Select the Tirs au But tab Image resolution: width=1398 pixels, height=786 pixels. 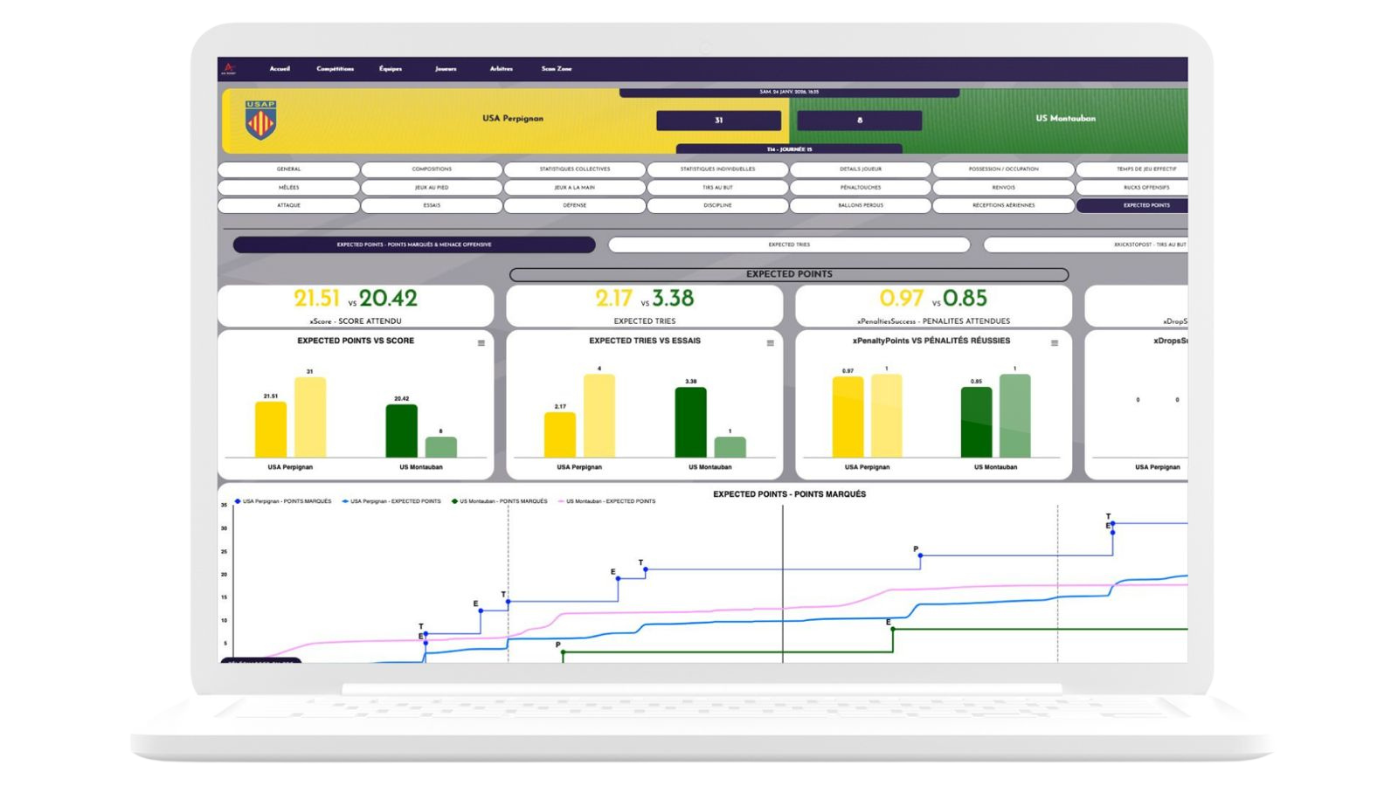coord(717,188)
